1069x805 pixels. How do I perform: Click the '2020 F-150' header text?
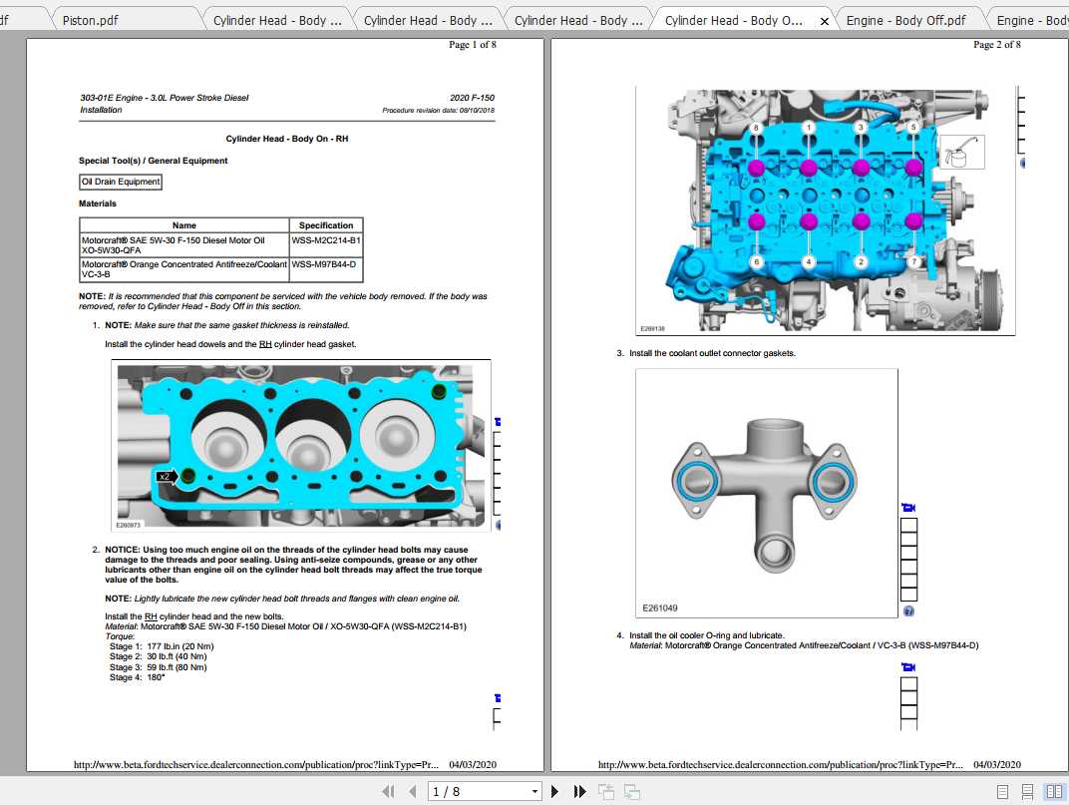[x=472, y=98]
